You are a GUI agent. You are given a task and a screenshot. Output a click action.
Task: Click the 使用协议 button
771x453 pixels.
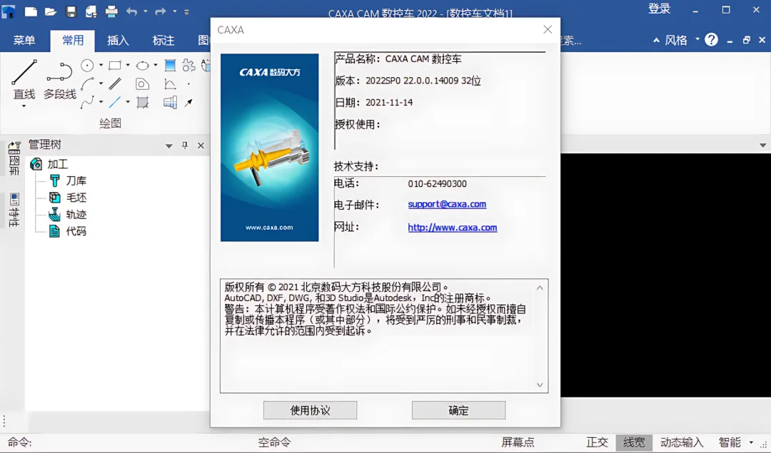(x=311, y=410)
